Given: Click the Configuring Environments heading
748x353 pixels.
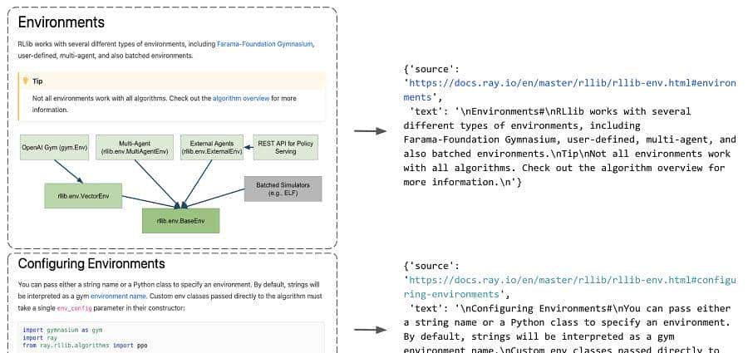Looking at the screenshot, I should (91, 264).
